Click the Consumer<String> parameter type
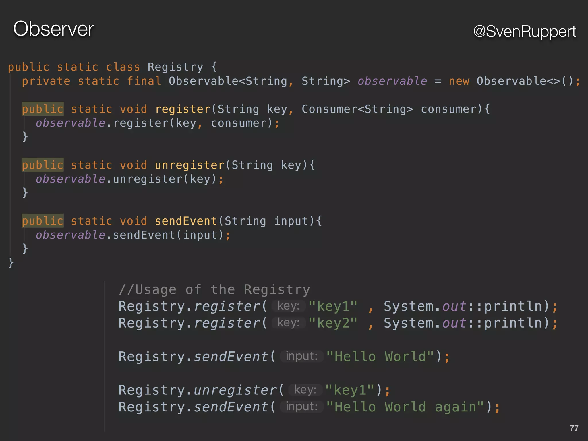Viewport: 588px width, 441px height. [357, 109]
